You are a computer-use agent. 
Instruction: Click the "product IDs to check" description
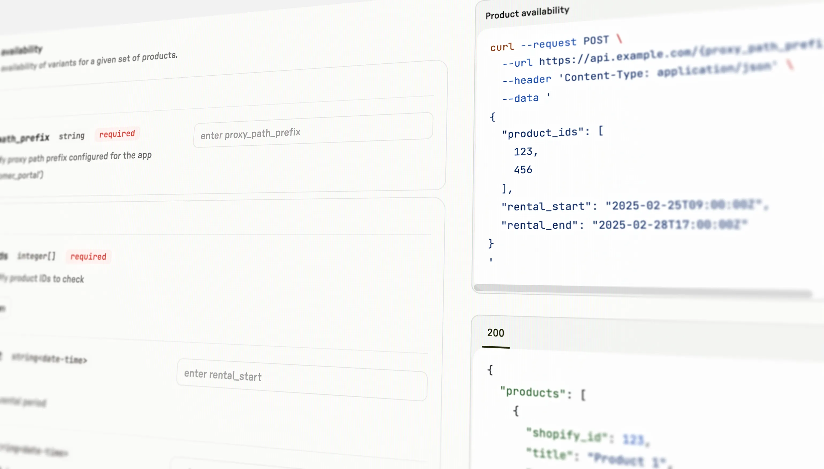point(47,278)
